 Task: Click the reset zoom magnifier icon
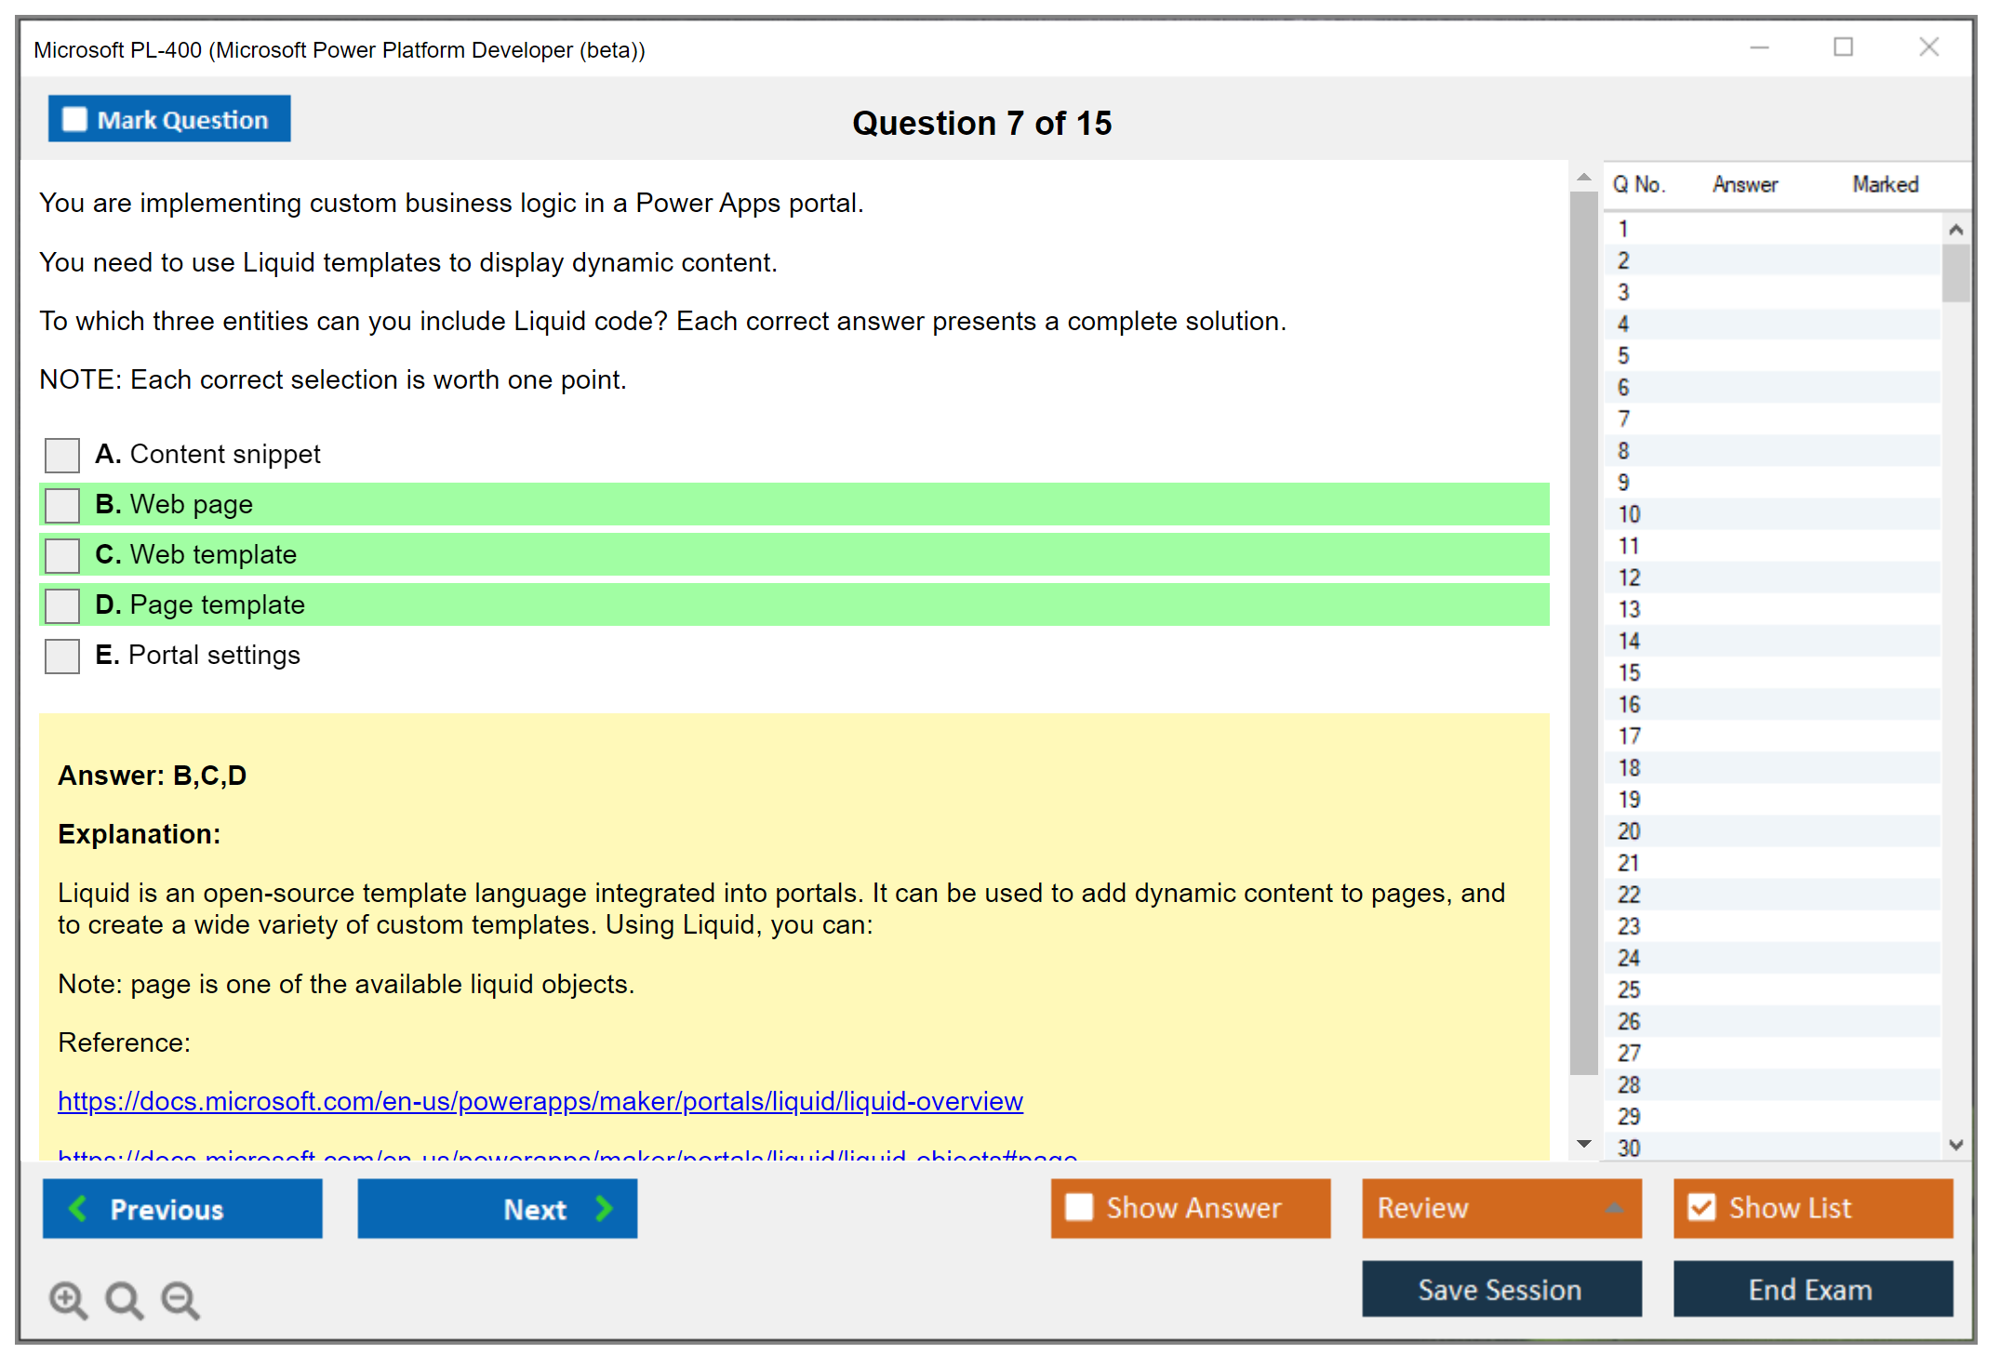[124, 1299]
